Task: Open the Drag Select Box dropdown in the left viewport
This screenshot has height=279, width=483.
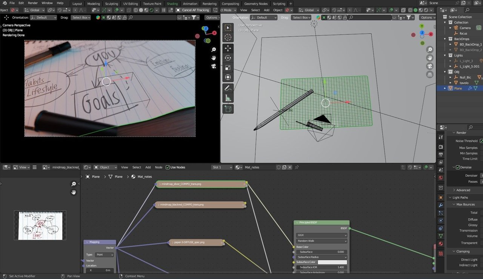Action: [x=81, y=17]
